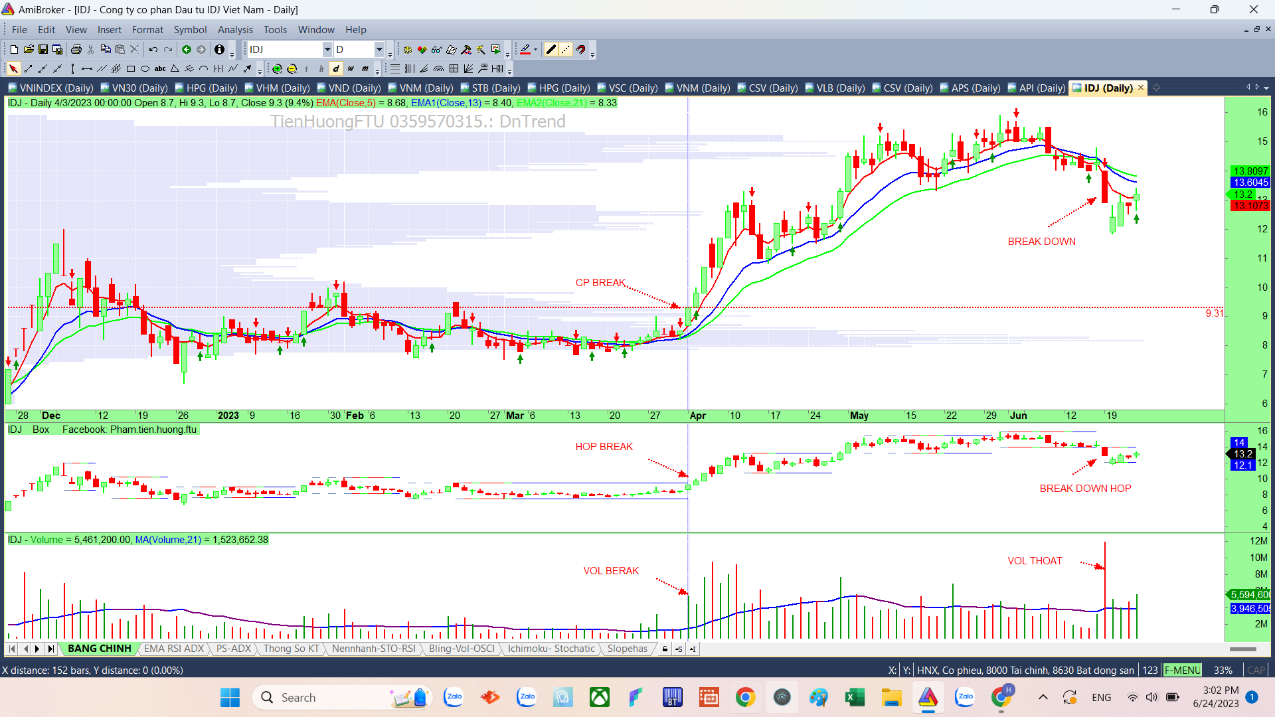Select the text (abc) drawing tool
This screenshot has height=717, width=1275.
pos(160,68)
